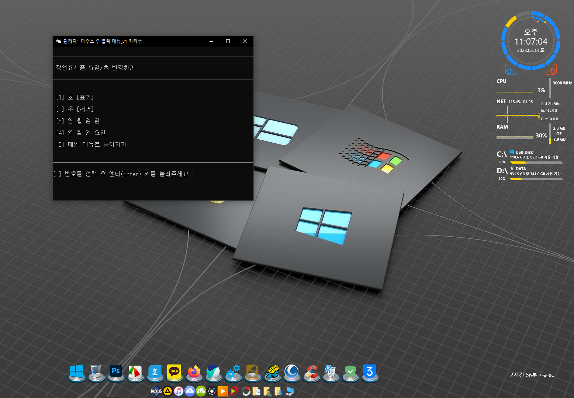Screen dimensions: 574x398
Task: Open the pink music note iTunes icon
Action: 179,391
